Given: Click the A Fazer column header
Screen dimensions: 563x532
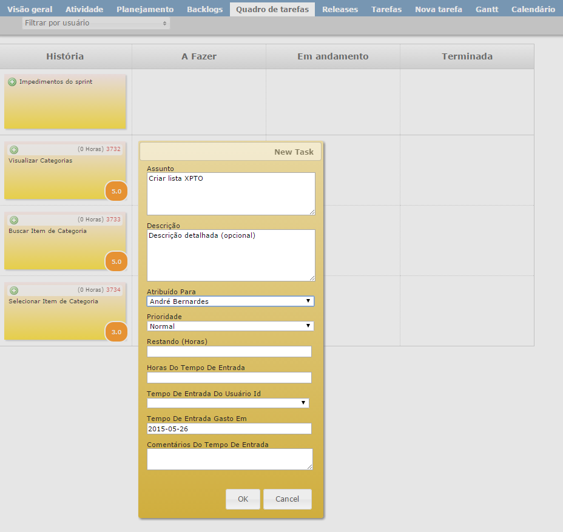Looking at the screenshot, I should coord(199,56).
